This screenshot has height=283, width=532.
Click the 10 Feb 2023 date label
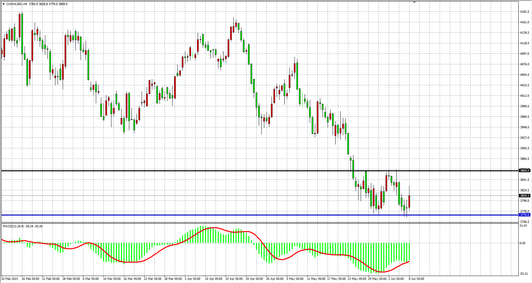point(10,279)
